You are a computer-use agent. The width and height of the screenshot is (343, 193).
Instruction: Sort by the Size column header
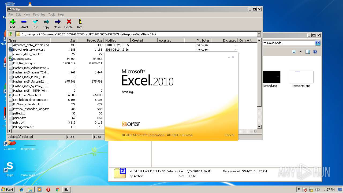tap(64, 40)
